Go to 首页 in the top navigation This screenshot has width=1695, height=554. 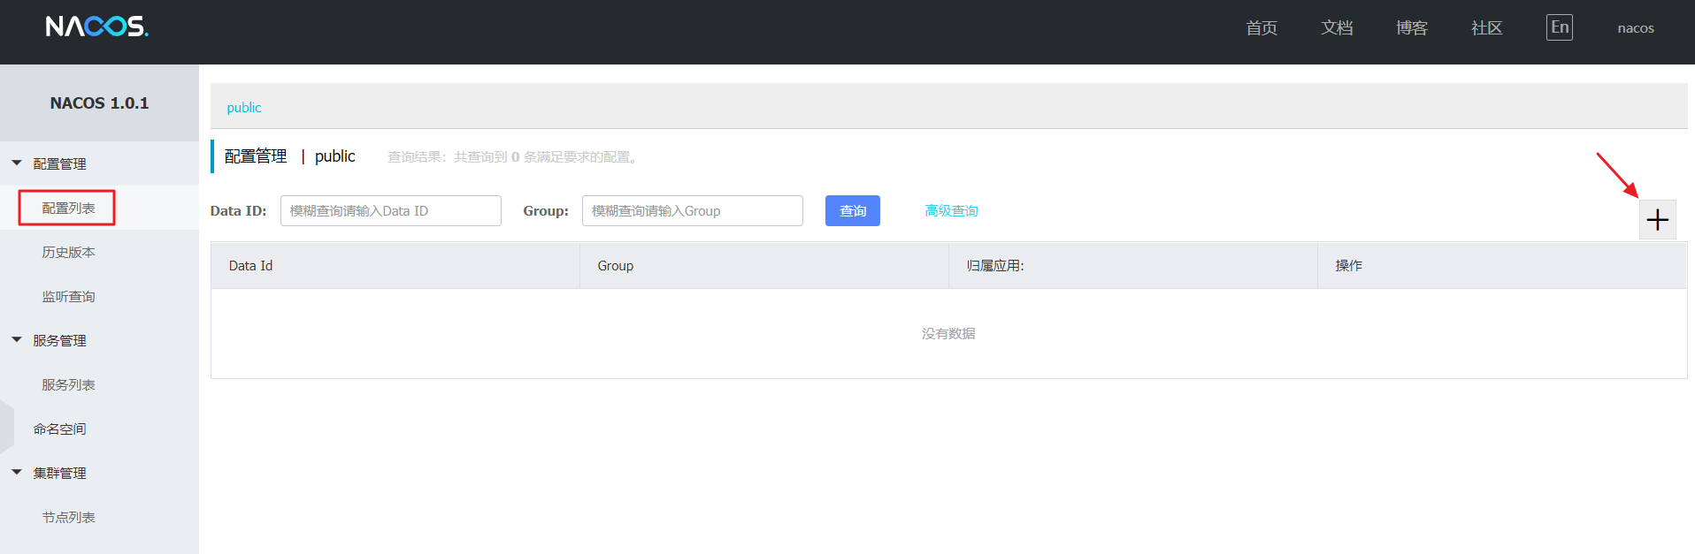[1261, 28]
